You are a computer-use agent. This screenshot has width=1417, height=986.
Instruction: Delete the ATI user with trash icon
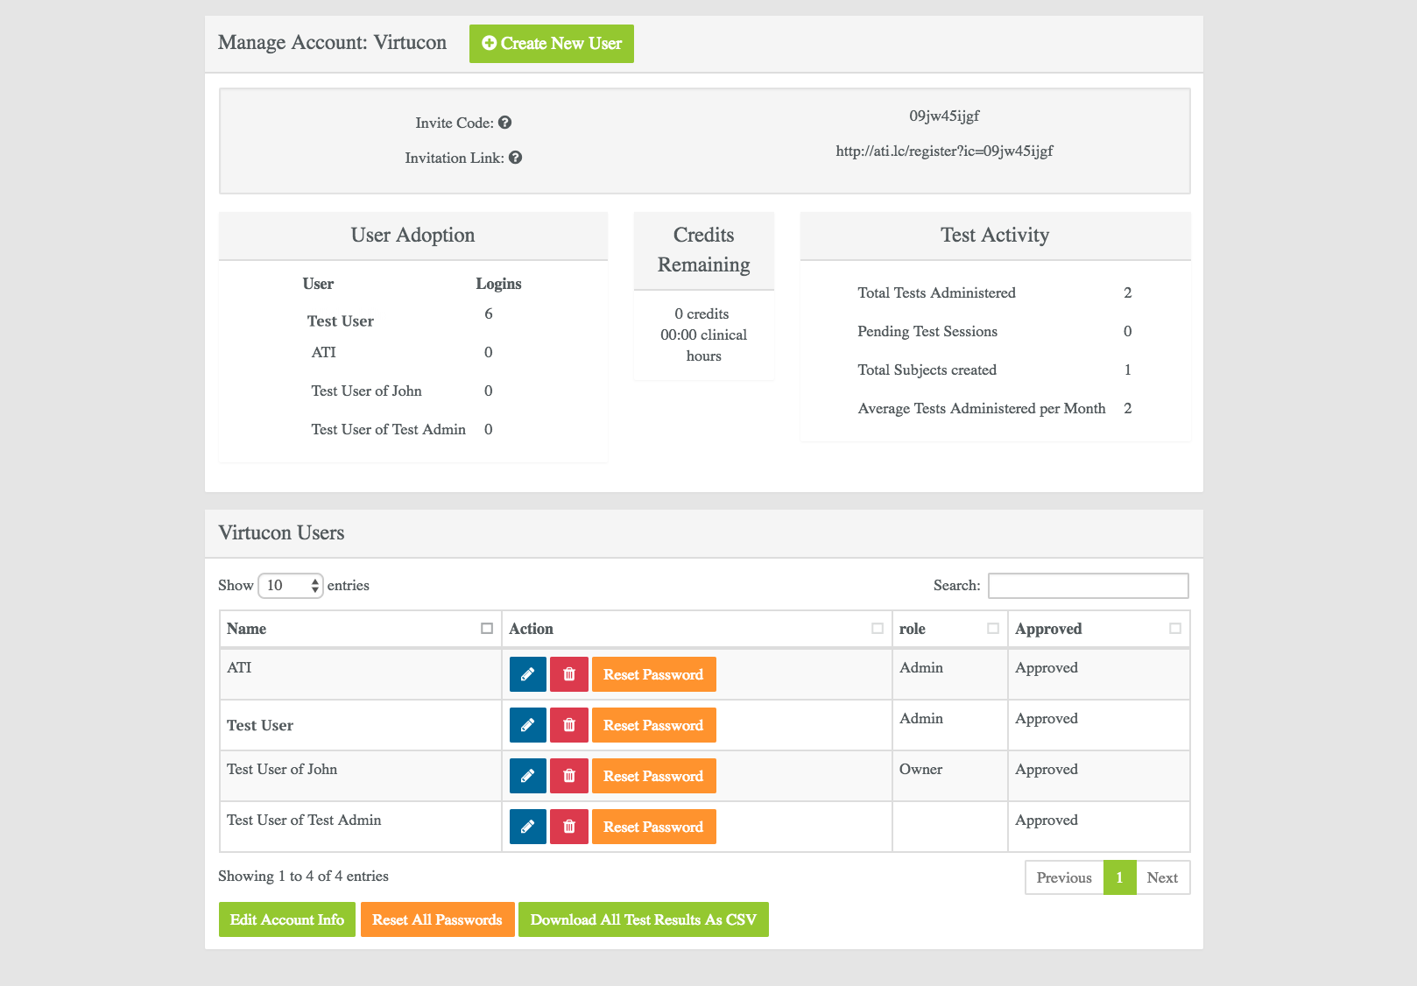click(569, 674)
